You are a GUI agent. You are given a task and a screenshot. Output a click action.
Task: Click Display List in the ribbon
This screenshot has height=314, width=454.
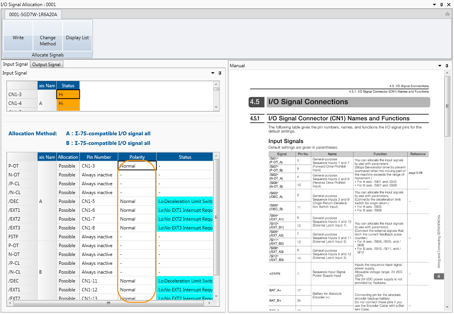click(x=77, y=38)
